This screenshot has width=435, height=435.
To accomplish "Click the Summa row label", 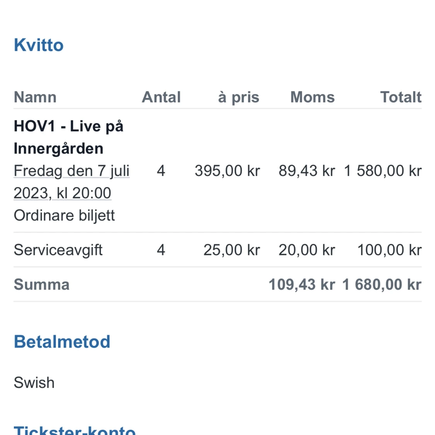I will [42, 285].
